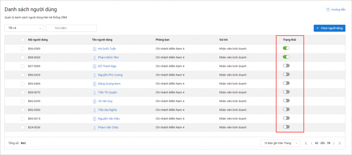Open Phạm Văn Châu's user link
This screenshot has width=352, height=155.
(108, 128)
